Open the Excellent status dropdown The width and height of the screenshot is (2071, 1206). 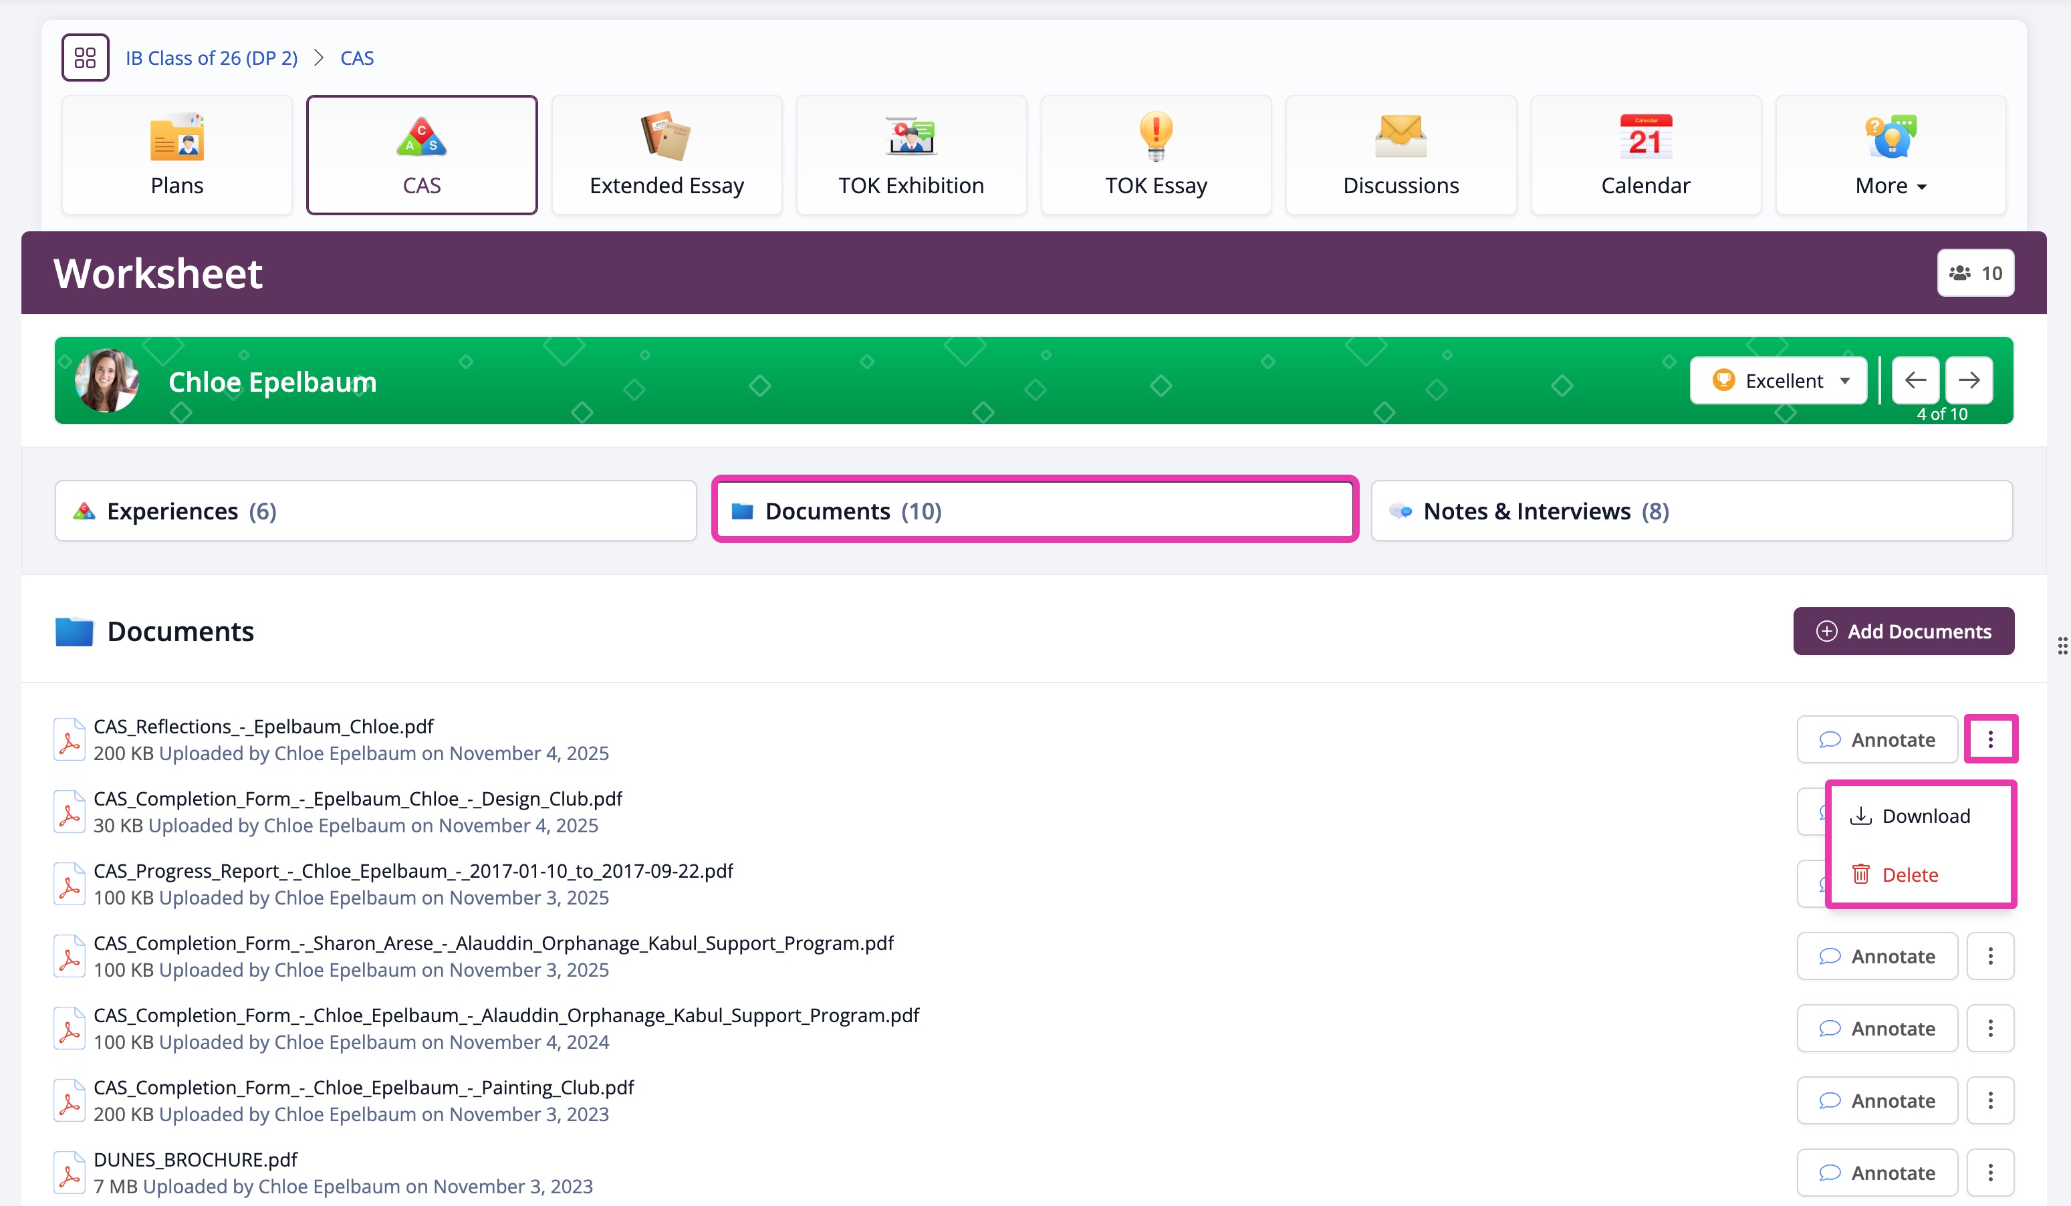pos(1778,380)
